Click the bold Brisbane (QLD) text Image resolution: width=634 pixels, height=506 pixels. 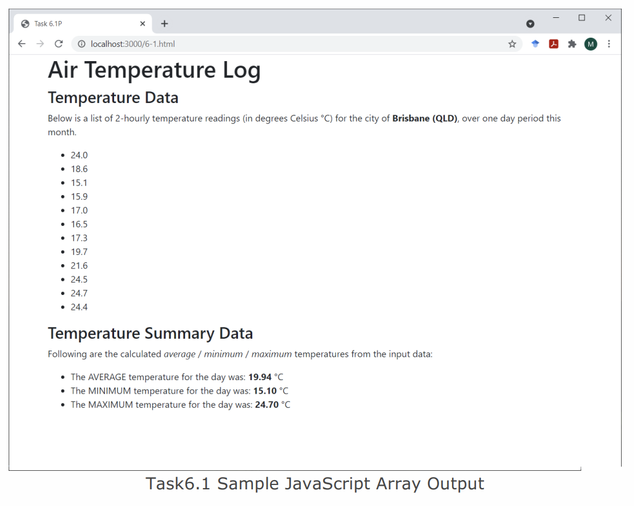tap(425, 118)
